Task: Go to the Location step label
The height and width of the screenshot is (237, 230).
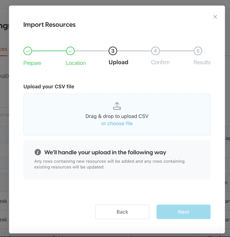Action: pos(76,63)
